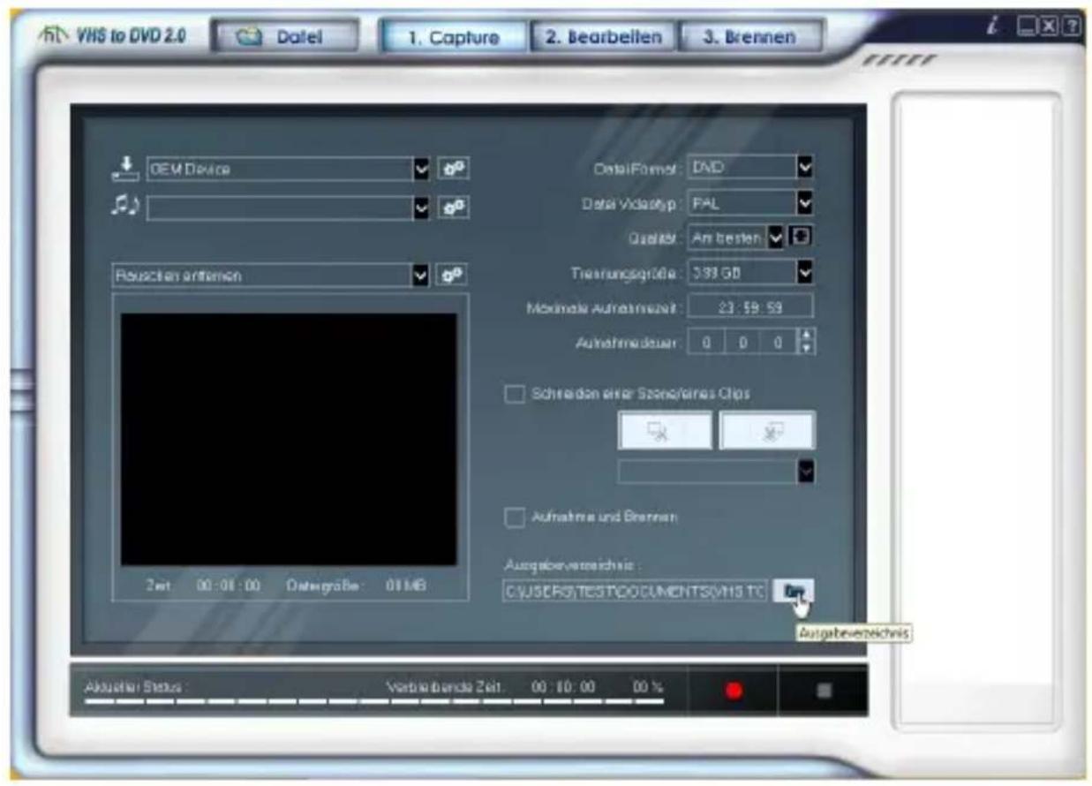Expand the empty dropdown under the scene buttons
Viewport: 1092px width, 786px height.
(x=806, y=472)
